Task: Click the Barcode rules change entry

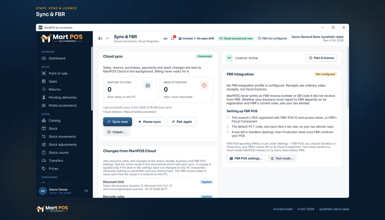Action: click(158, 196)
